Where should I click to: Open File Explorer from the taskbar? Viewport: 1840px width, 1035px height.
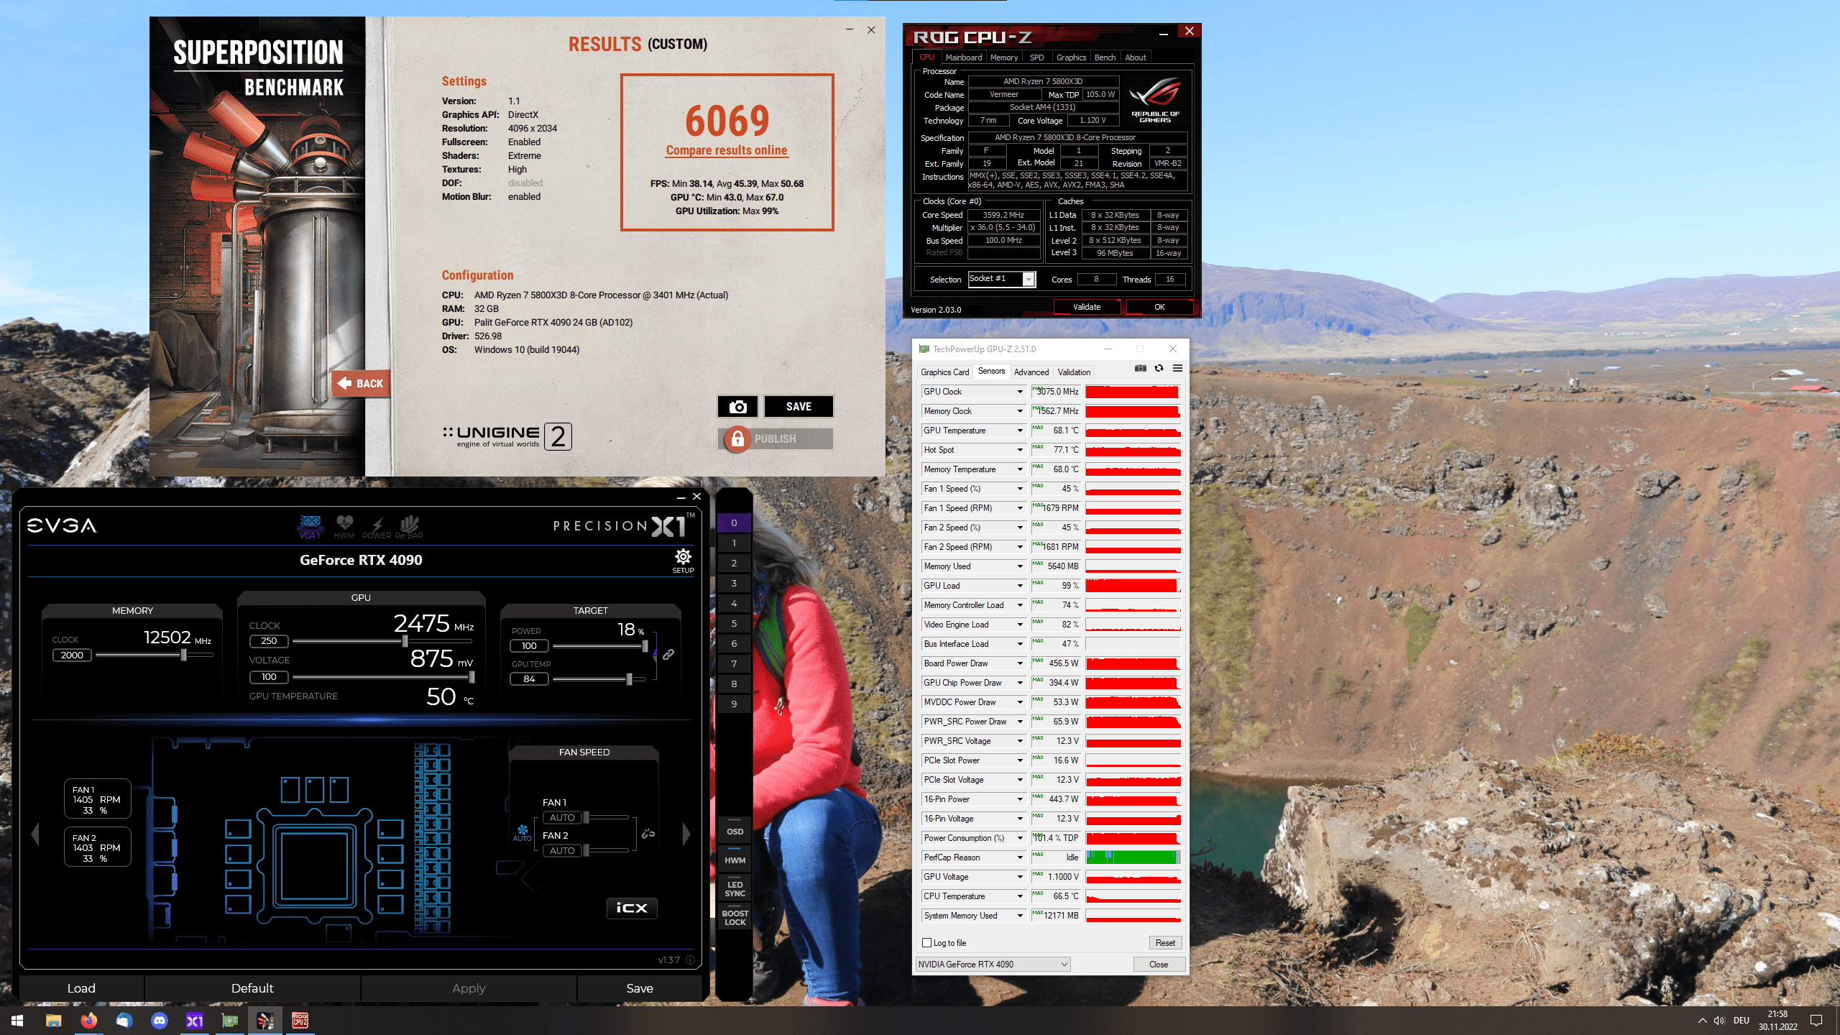pyautogui.click(x=53, y=1021)
